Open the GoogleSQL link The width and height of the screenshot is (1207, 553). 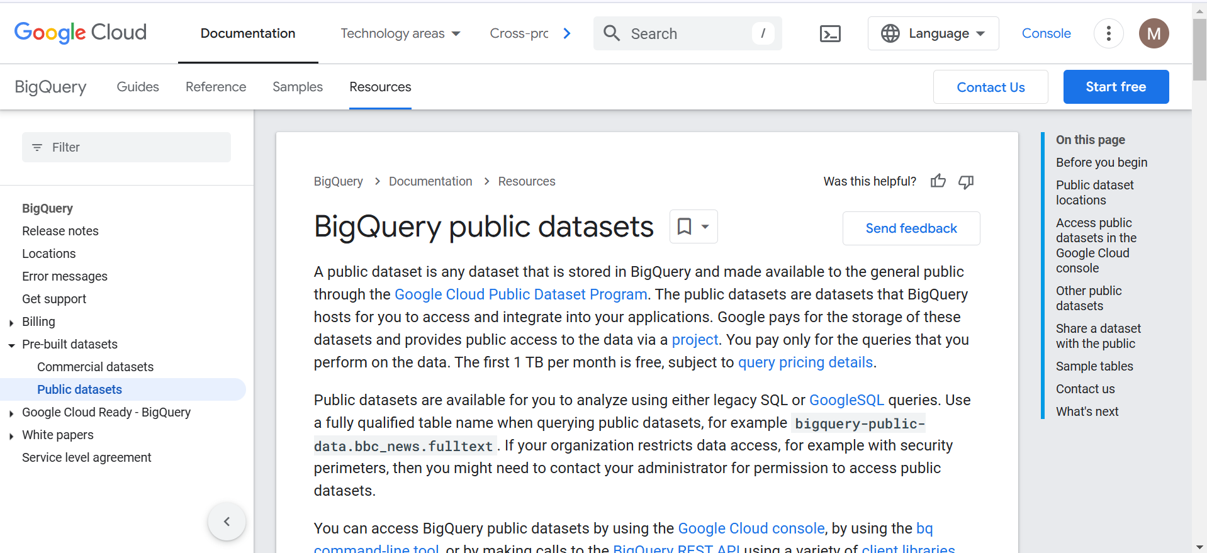pyautogui.click(x=846, y=400)
